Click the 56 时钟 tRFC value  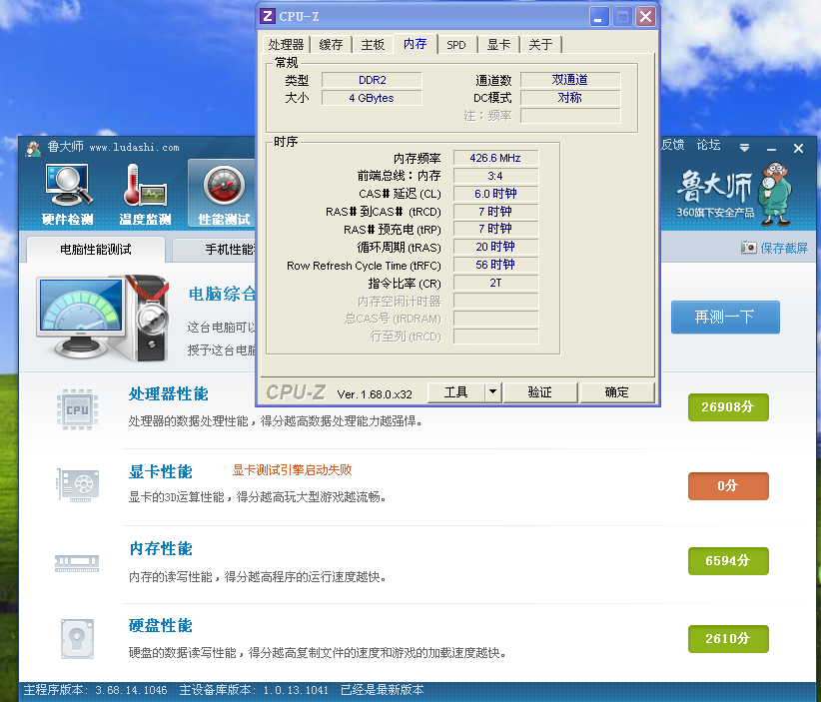click(495, 265)
